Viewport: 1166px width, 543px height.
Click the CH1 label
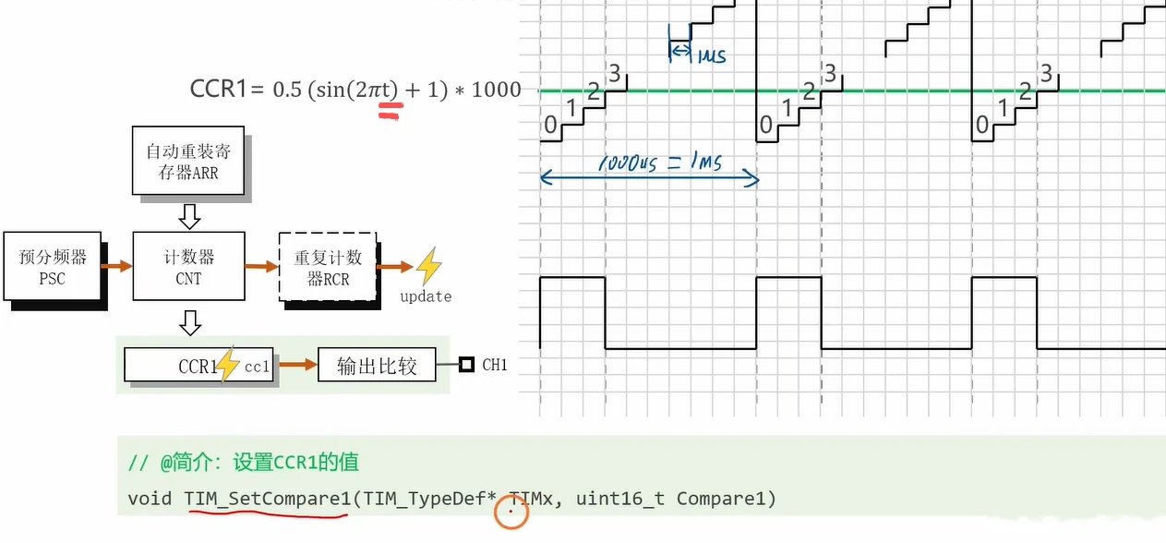[495, 365]
